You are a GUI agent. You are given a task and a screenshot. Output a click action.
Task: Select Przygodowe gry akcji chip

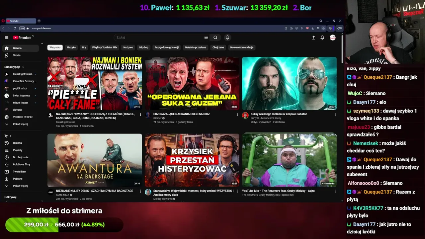tap(166, 47)
